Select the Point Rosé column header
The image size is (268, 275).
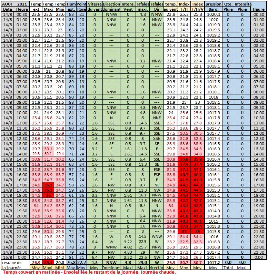(81, 7)
